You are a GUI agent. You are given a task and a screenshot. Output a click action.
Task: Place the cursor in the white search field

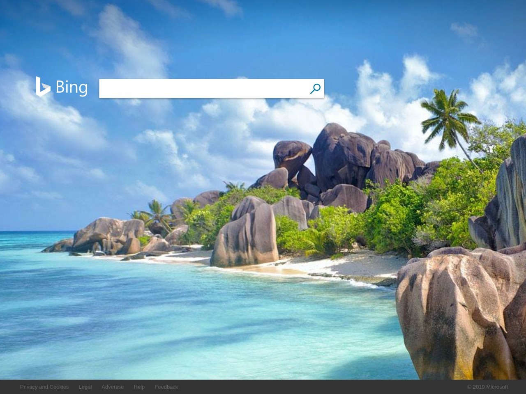click(204, 89)
